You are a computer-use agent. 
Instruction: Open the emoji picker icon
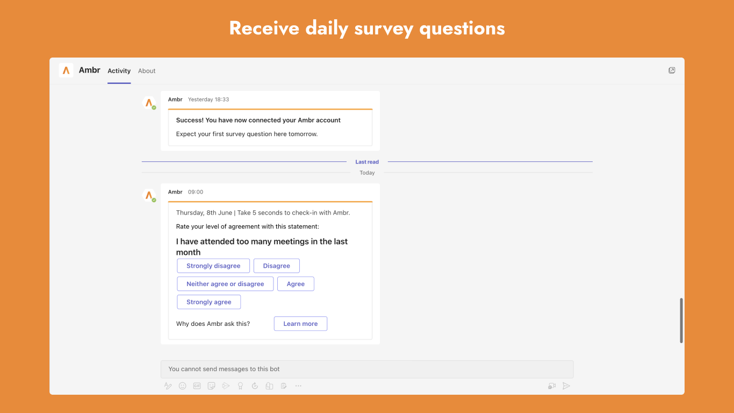(183, 386)
